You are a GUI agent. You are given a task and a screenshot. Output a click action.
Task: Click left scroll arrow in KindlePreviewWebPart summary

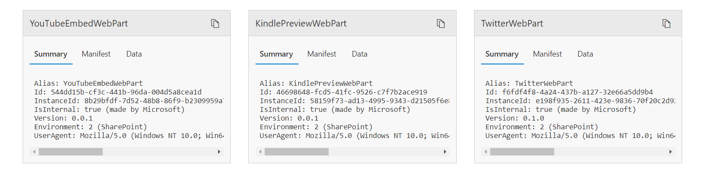pos(260,152)
